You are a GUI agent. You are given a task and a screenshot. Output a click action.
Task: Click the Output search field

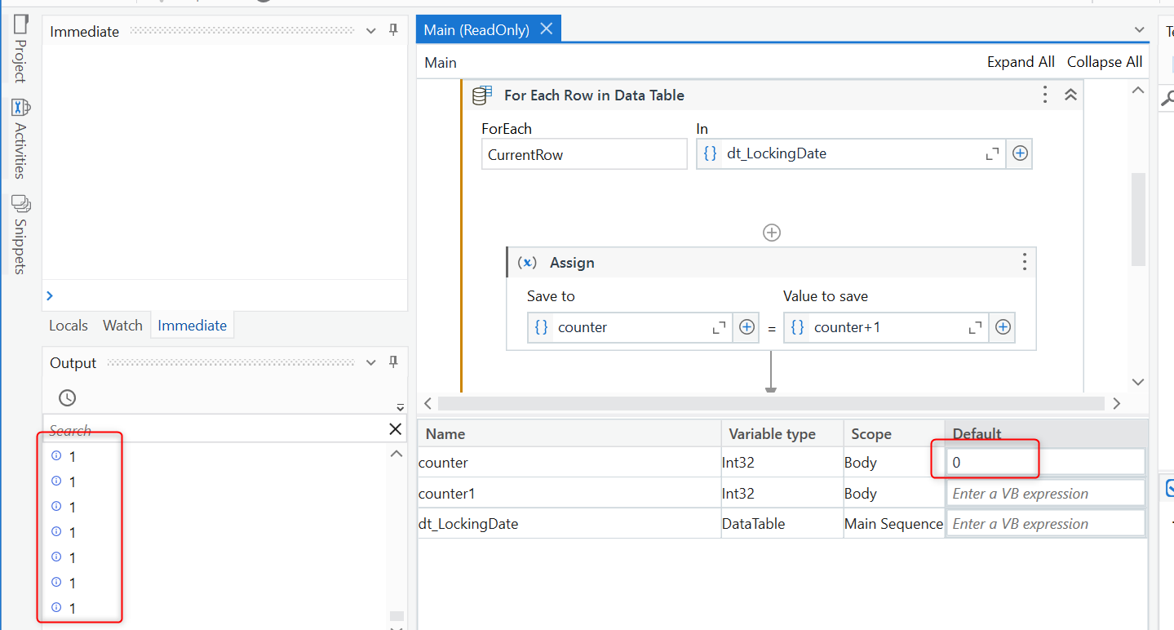coord(215,429)
